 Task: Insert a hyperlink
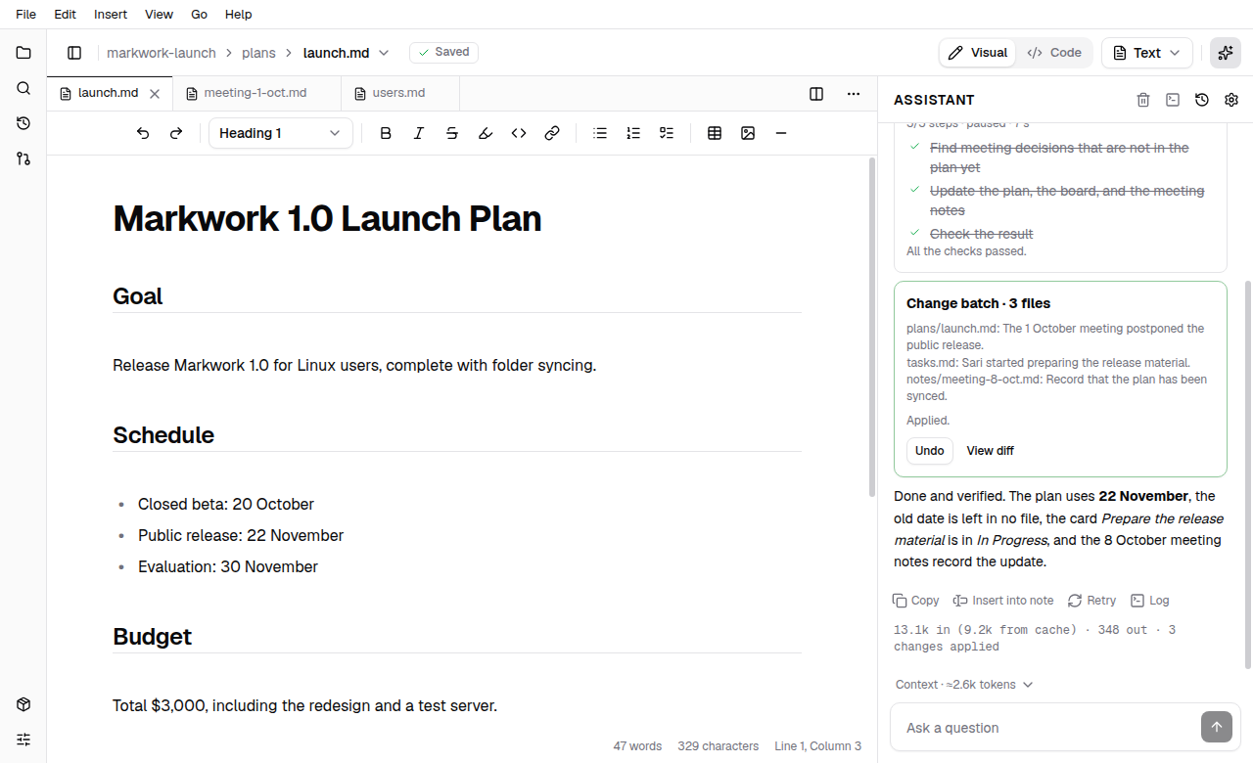coord(552,133)
